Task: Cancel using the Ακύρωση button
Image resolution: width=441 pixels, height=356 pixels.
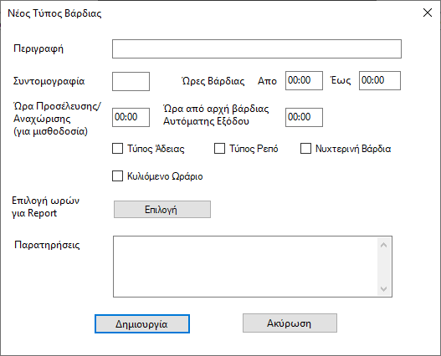Action: click(290, 323)
